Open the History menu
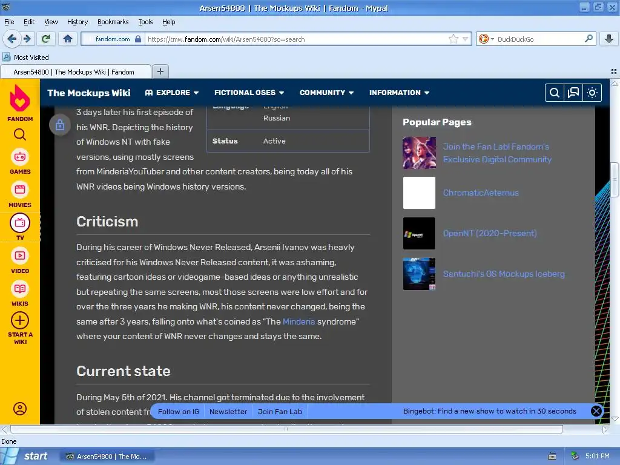 pyautogui.click(x=77, y=22)
